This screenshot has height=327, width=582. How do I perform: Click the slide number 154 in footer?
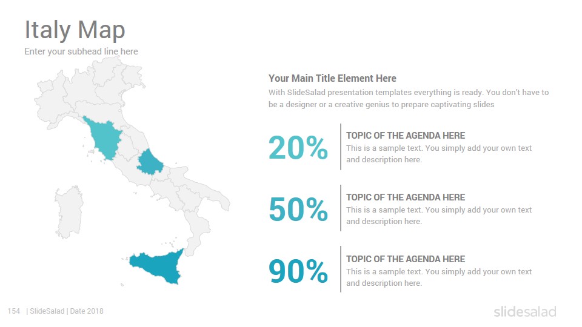(14, 311)
